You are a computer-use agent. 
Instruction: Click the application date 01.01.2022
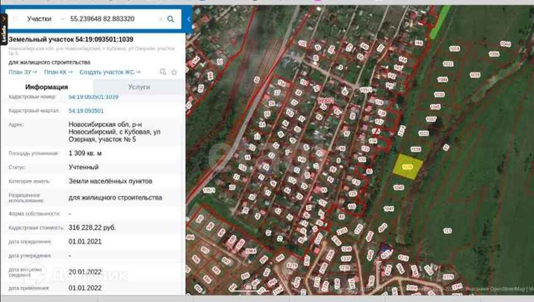click(85, 288)
